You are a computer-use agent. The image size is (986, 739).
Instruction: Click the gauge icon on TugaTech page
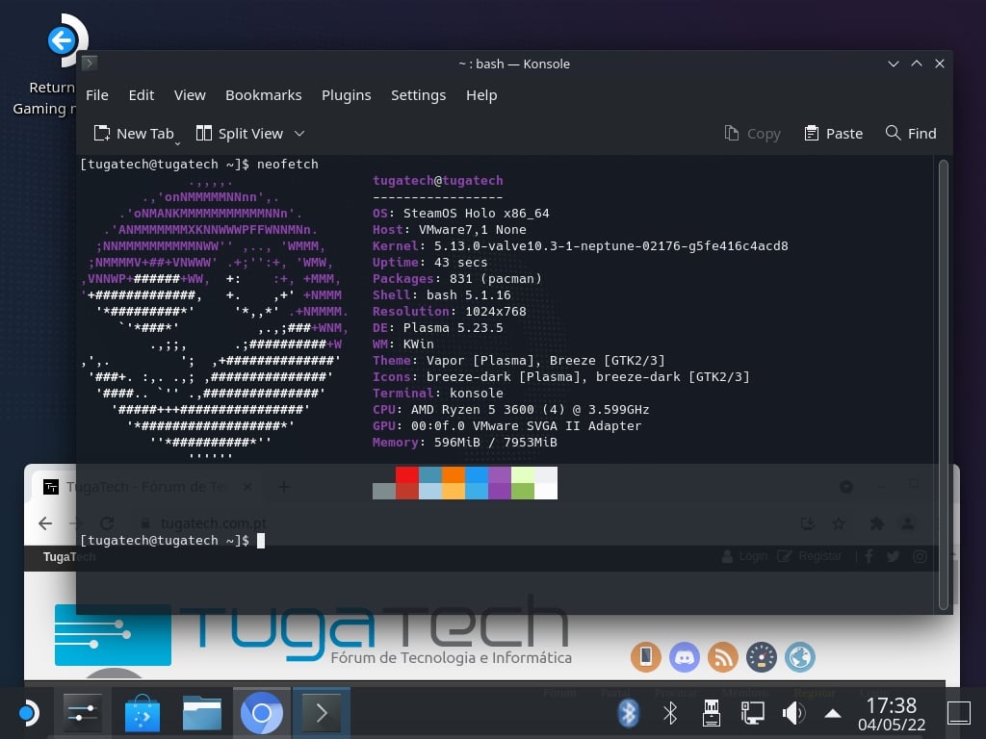click(762, 657)
